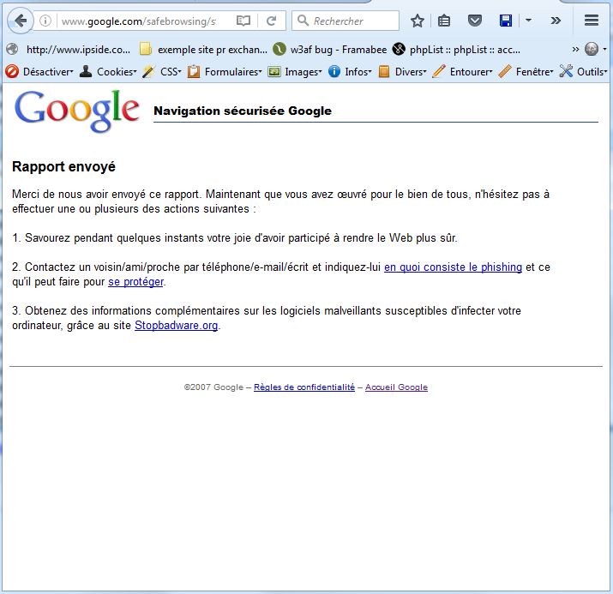Show bookmarks list clipboard icon
Image resolution: width=613 pixels, height=594 pixels.
point(444,21)
